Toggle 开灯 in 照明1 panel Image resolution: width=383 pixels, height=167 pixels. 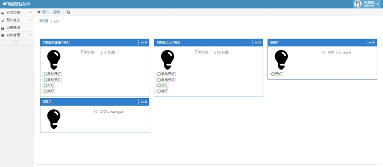[277, 74]
